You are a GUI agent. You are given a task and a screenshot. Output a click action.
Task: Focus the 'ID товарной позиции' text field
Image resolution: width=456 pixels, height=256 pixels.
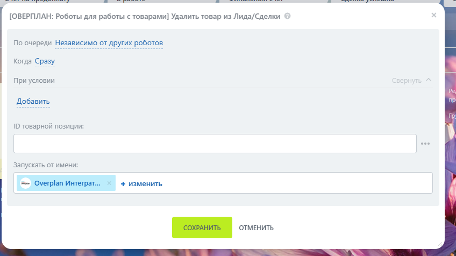coord(215,144)
